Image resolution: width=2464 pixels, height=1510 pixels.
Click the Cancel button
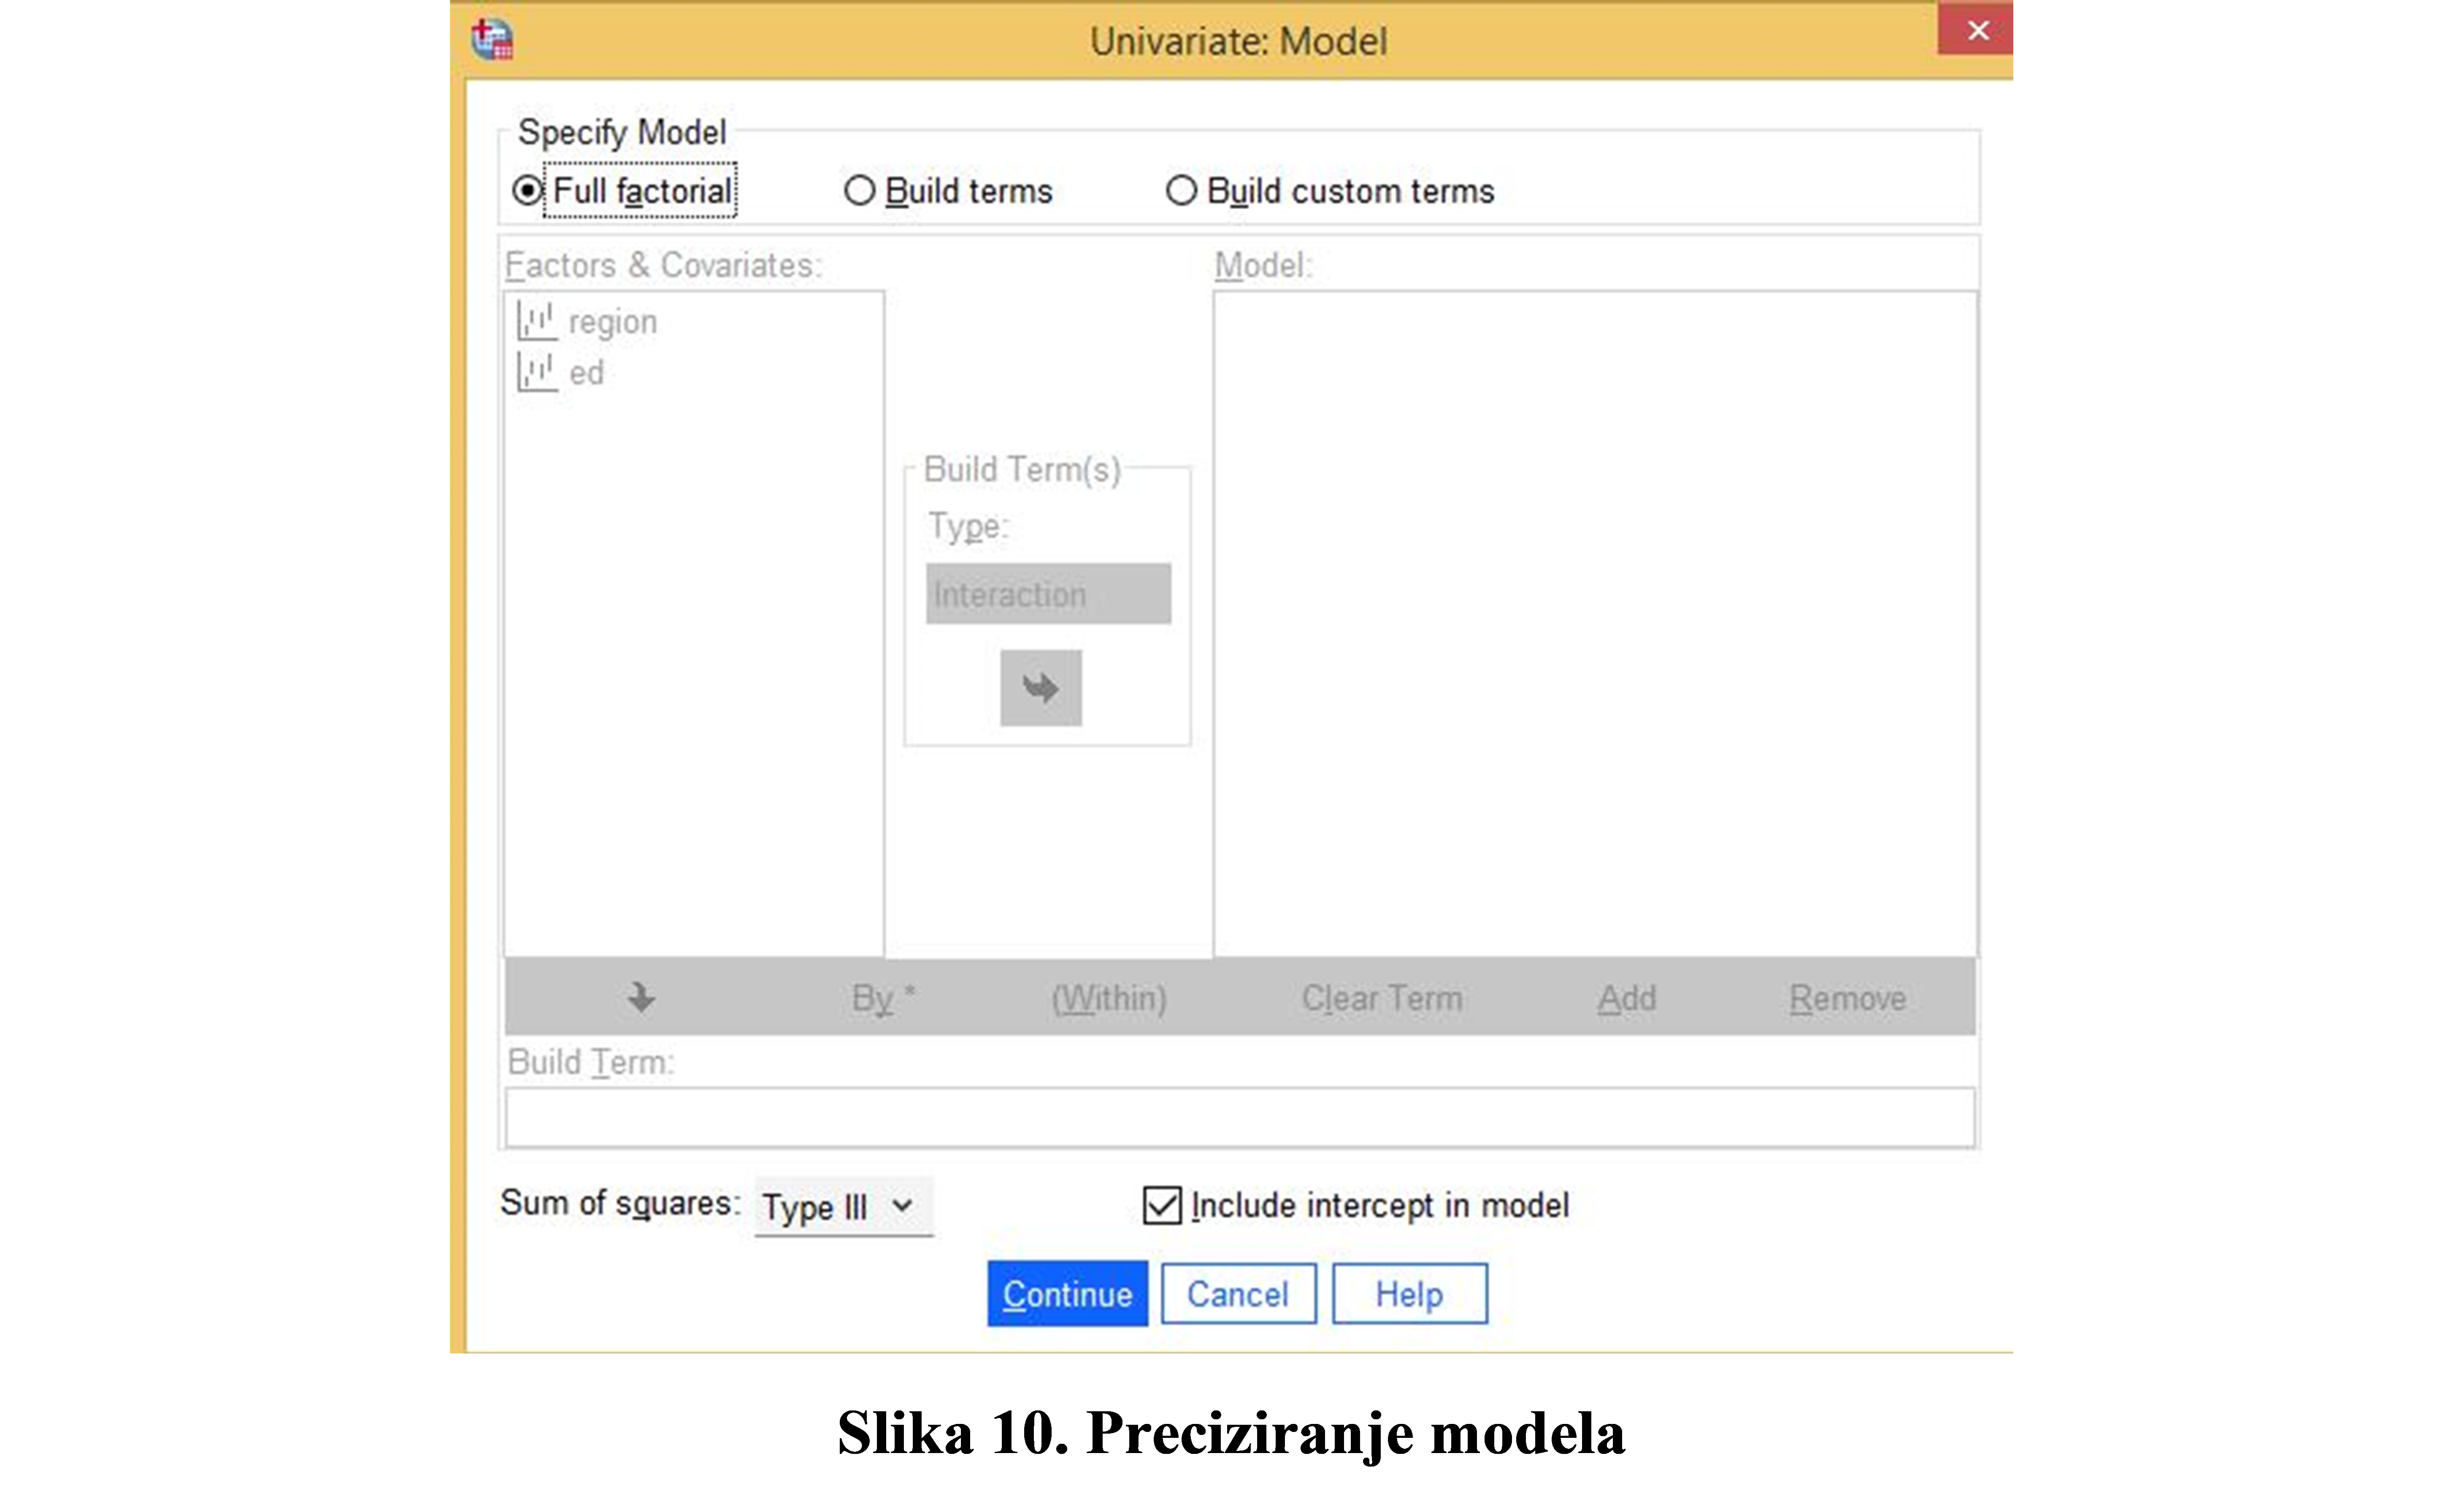(x=1238, y=1294)
